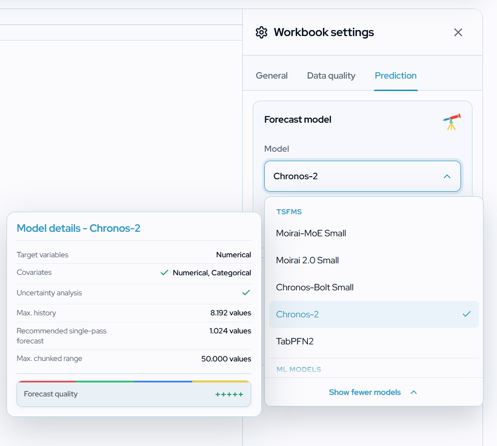Open the Data quality tab

coord(331,76)
